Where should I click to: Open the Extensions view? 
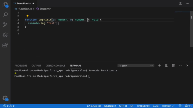(x=5, y=45)
